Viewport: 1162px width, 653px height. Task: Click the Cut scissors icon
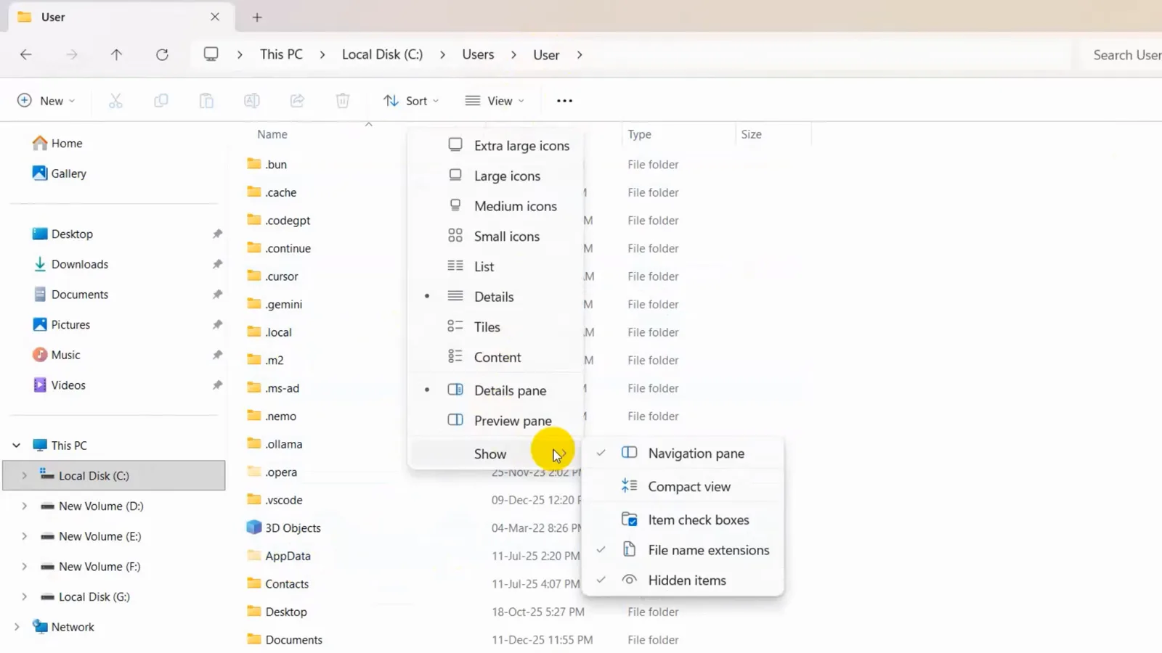[x=115, y=101]
